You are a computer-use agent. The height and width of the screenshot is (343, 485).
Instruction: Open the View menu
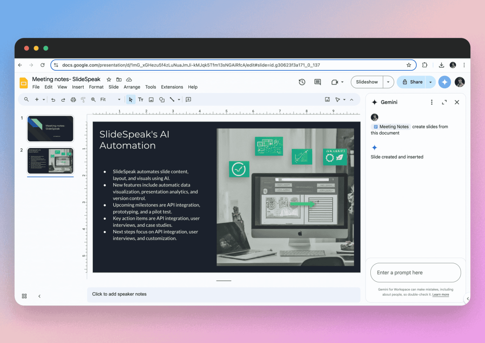tap(62, 87)
